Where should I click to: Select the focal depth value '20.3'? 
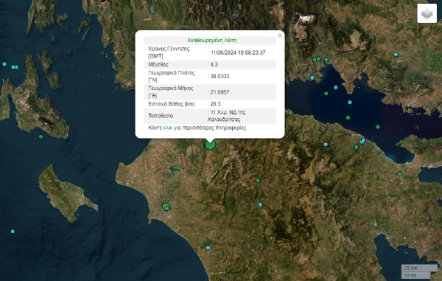(x=215, y=104)
